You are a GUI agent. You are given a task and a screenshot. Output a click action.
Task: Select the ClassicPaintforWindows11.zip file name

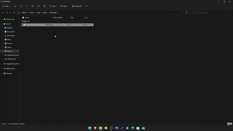coord(35,25)
